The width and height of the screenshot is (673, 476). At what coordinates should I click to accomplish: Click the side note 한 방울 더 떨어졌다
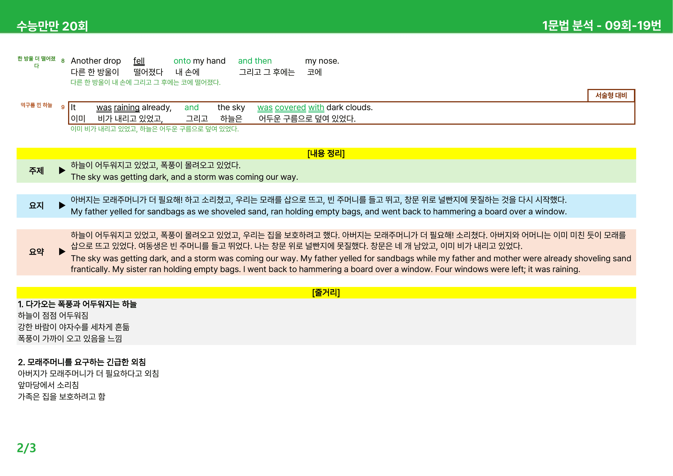36,62
